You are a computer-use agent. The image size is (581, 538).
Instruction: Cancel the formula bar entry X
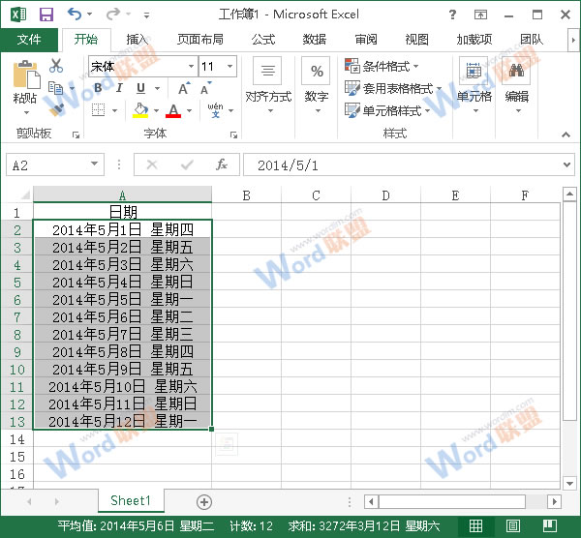152,164
